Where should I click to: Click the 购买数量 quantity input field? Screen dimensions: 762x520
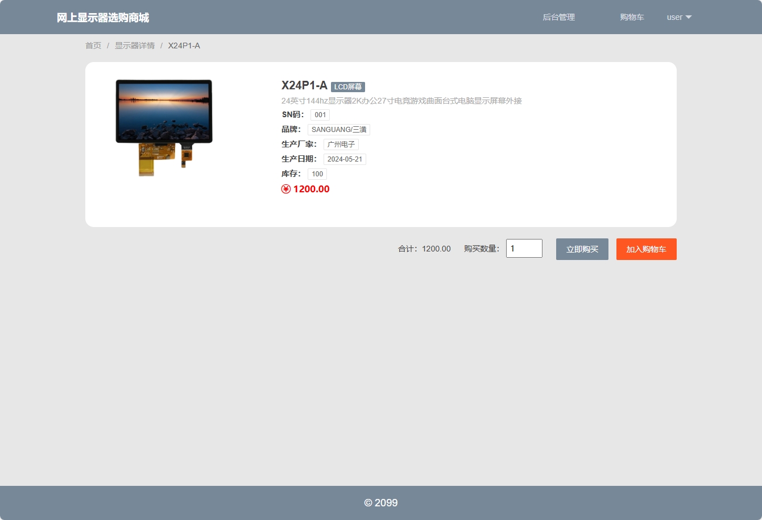[524, 248]
